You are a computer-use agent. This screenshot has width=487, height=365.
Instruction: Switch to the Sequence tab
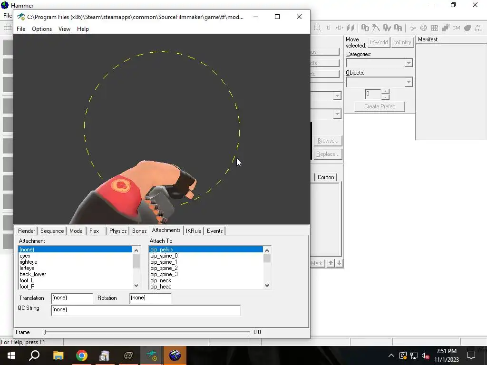pyautogui.click(x=52, y=231)
